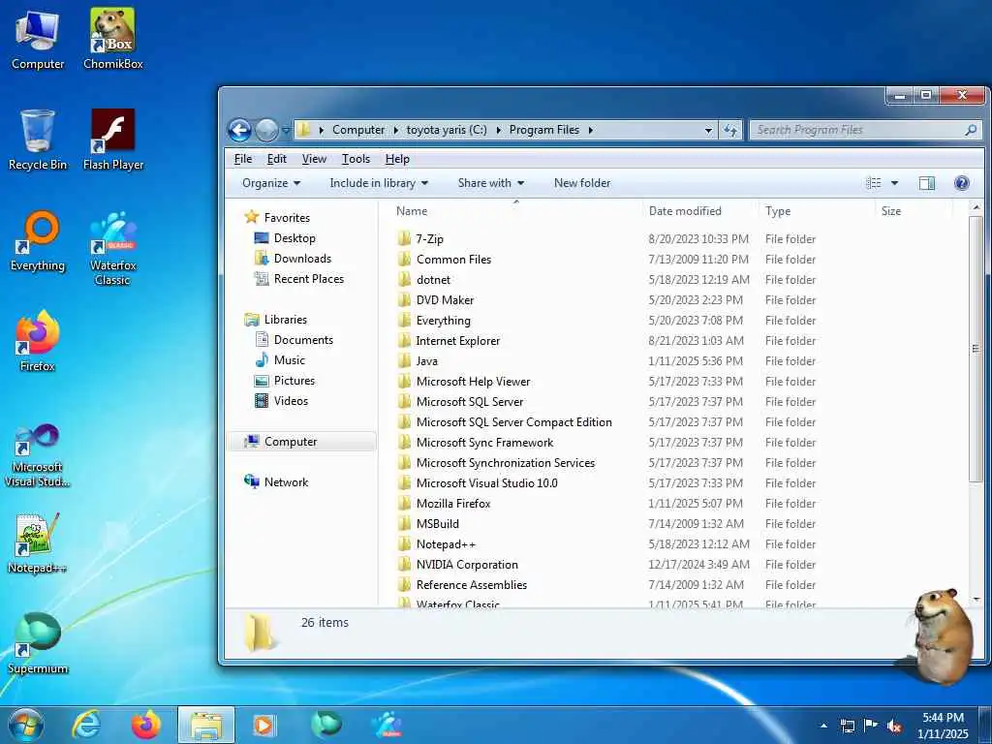Select Downloads under Favorites
The image size is (992, 744).
[x=293, y=259]
